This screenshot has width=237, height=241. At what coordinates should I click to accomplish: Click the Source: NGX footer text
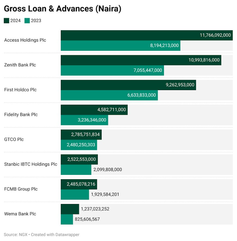click(x=16, y=235)
